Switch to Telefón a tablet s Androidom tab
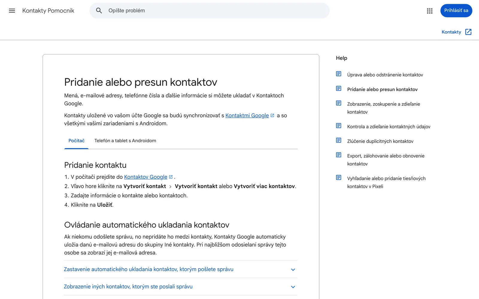479x299 pixels. (x=125, y=141)
